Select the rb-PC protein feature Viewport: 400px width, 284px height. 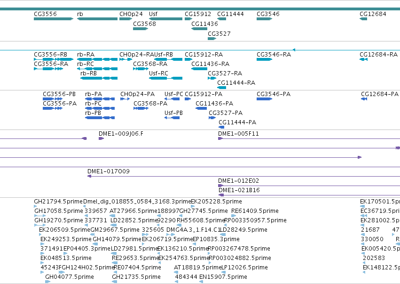pyautogui.click(x=100, y=108)
